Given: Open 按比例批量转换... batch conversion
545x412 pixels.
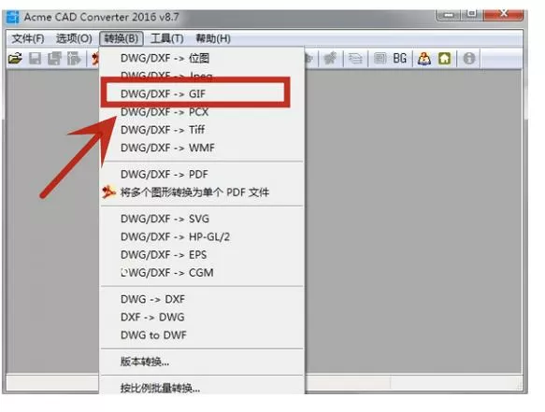Looking at the screenshot, I should [202, 388].
